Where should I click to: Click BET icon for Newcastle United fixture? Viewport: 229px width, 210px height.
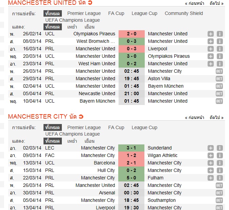pos(219,93)
